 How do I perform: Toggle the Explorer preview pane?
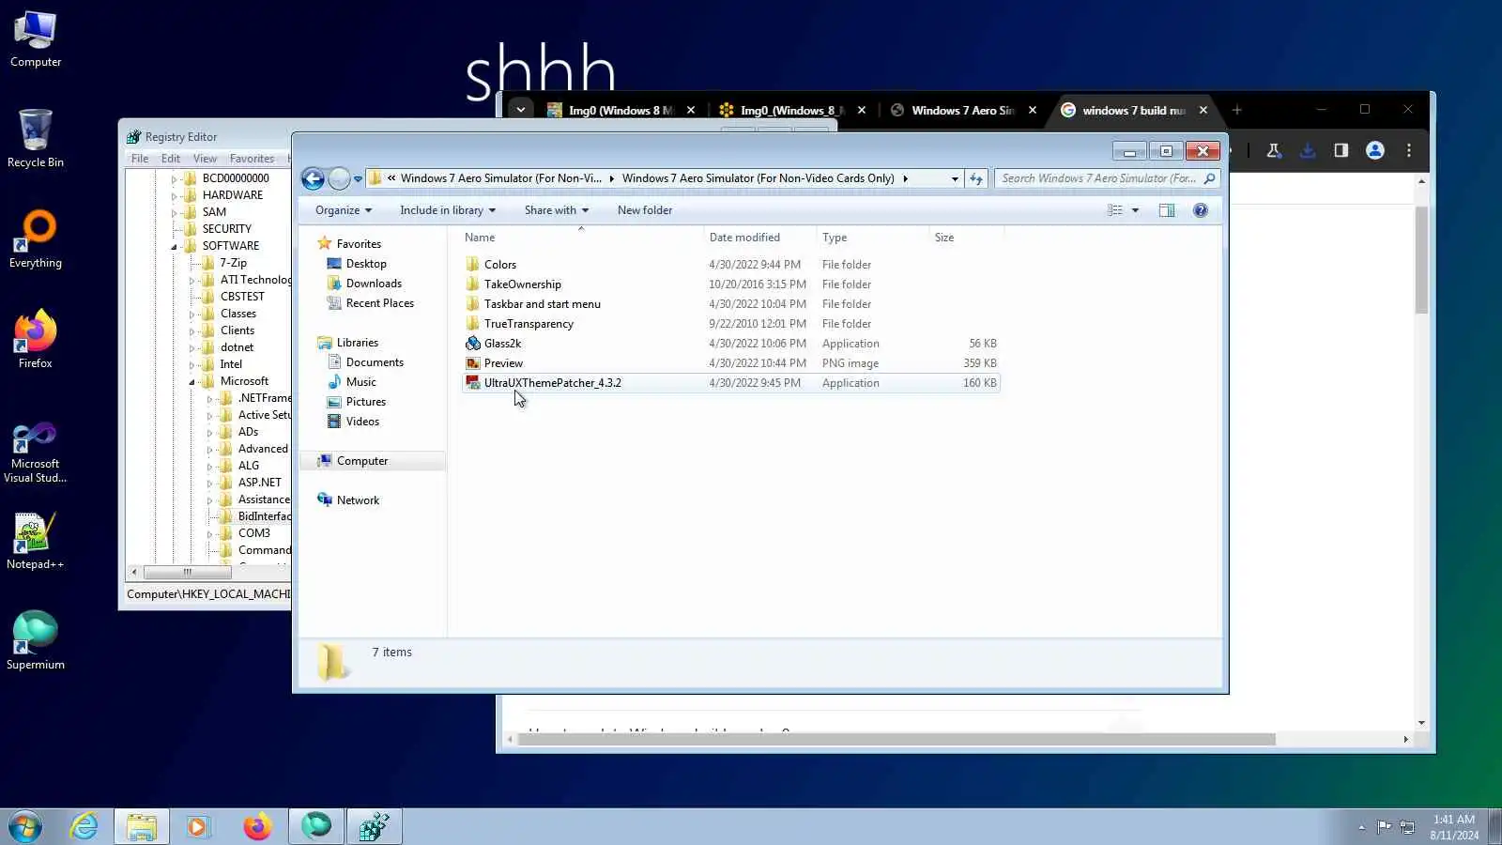(1167, 210)
